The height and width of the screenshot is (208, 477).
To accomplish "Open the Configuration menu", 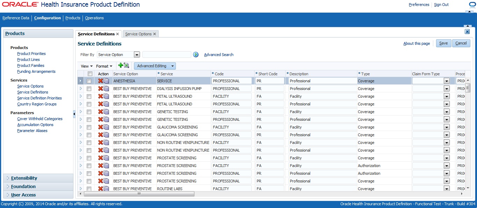I will pyautogui.click(x=48, y=18).
